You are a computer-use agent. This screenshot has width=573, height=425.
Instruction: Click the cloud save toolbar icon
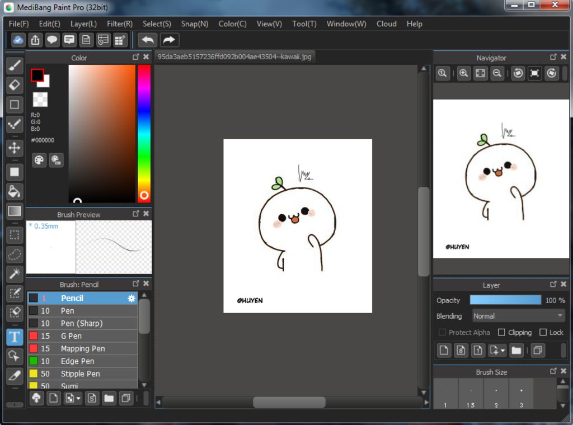[x=18, y=40]
